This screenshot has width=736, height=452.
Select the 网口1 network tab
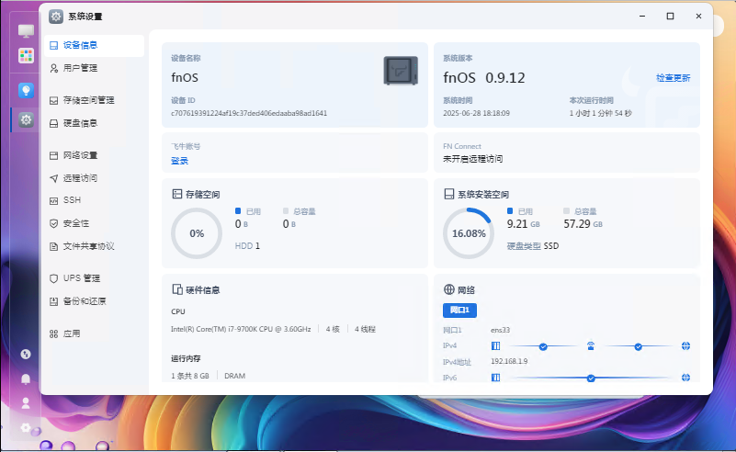(459, 311)
